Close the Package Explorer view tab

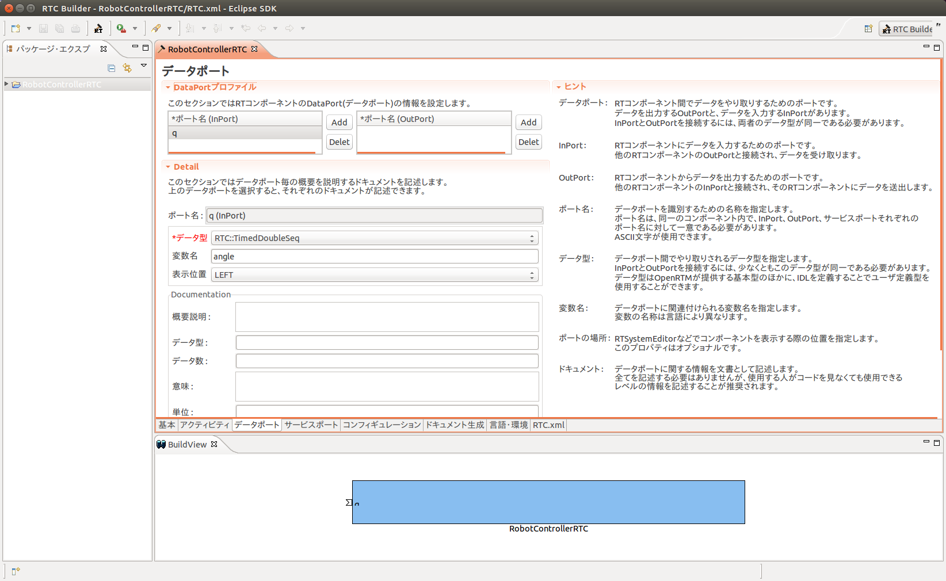pyautogui.click(x=104, y=49)
